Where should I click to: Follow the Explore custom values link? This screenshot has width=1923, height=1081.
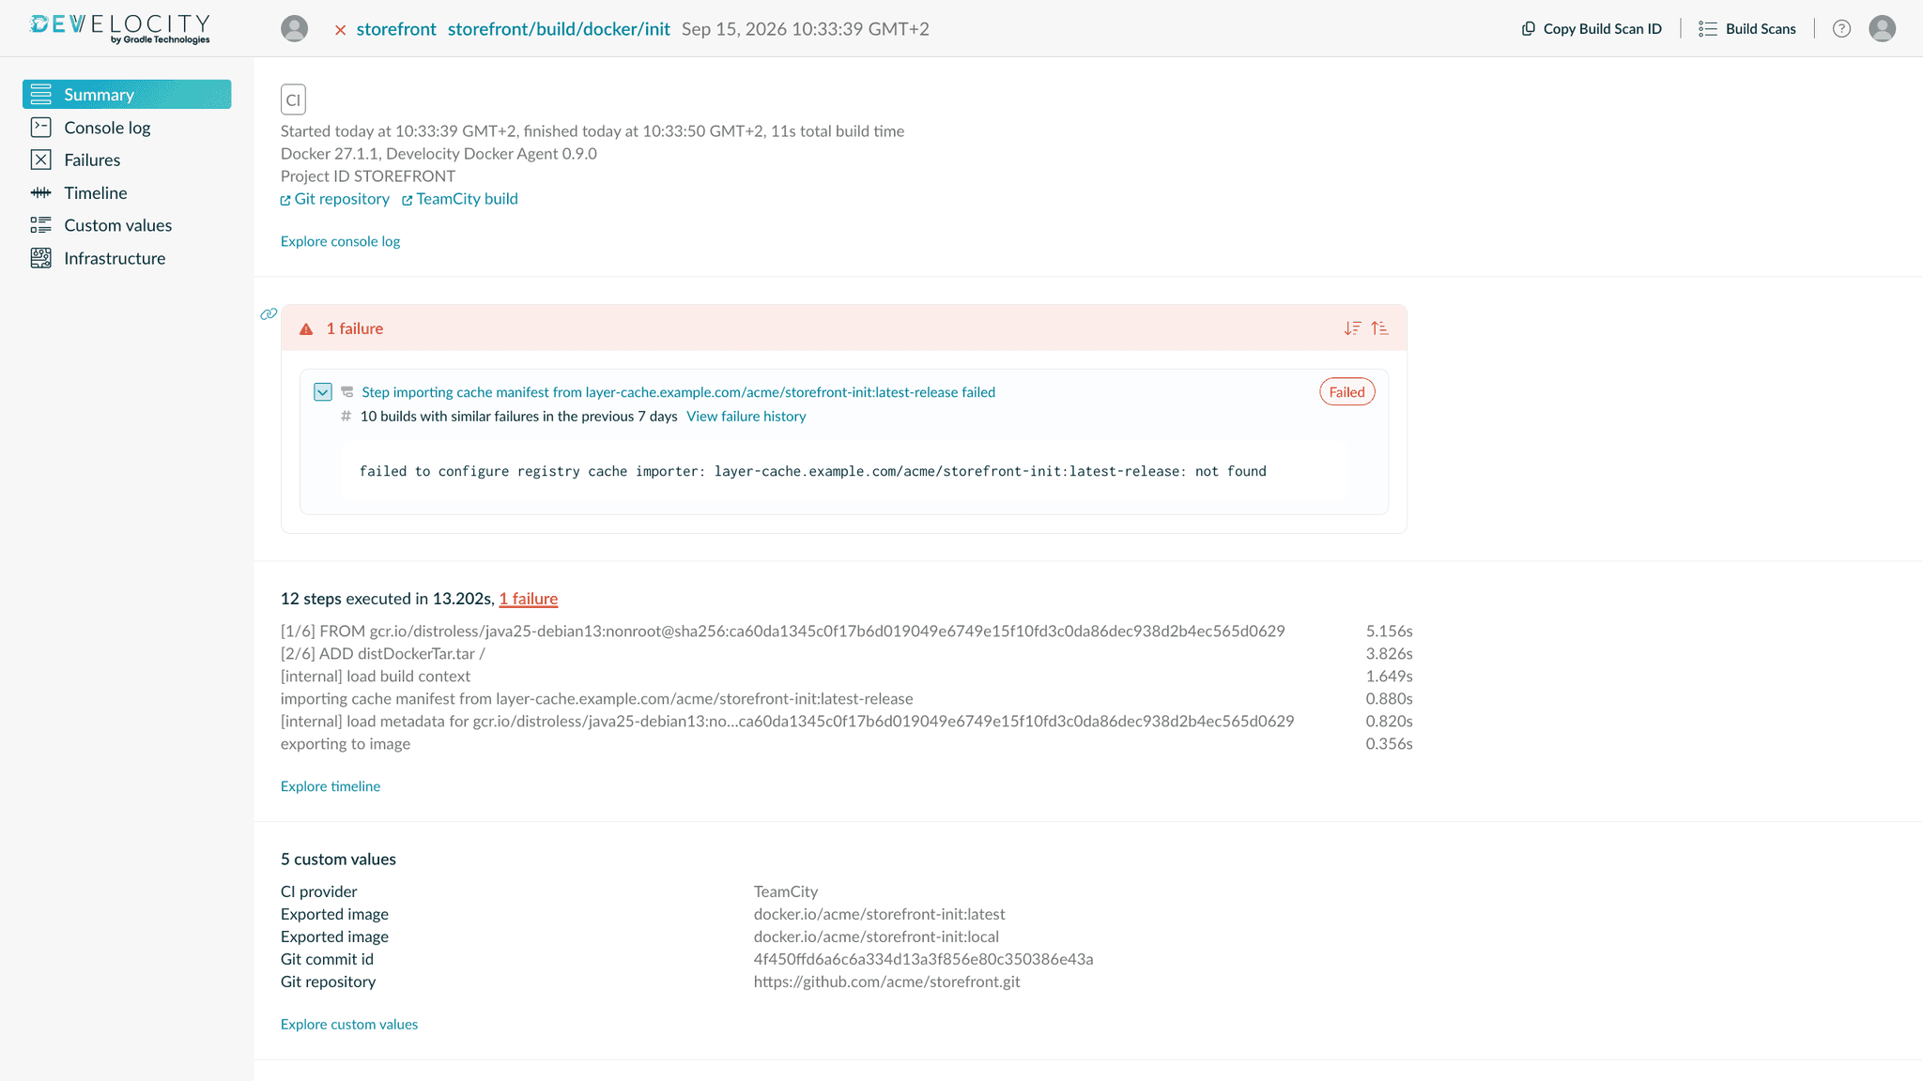[x=349, y=1025]
